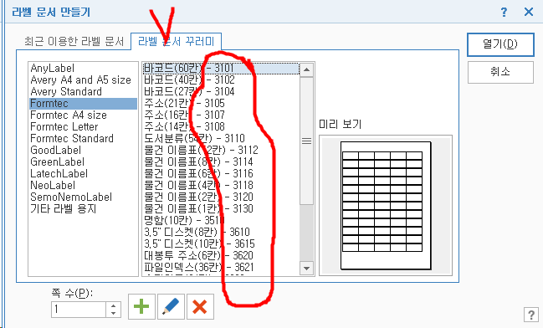Select 물건 이름표 - 3112 label
The height and width of the screenshot is (328, 543).
(x=221, y=151)
